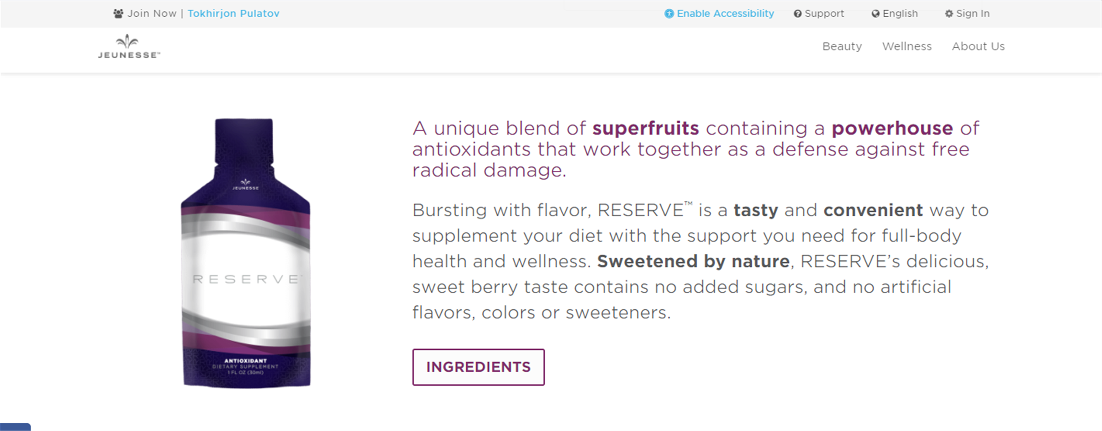
Task: Expand the English language selector
Action: pyautogui.click(x=900, y=13)
